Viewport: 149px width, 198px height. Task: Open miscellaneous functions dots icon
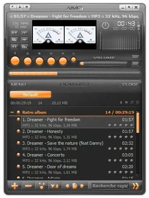(42, 186)
